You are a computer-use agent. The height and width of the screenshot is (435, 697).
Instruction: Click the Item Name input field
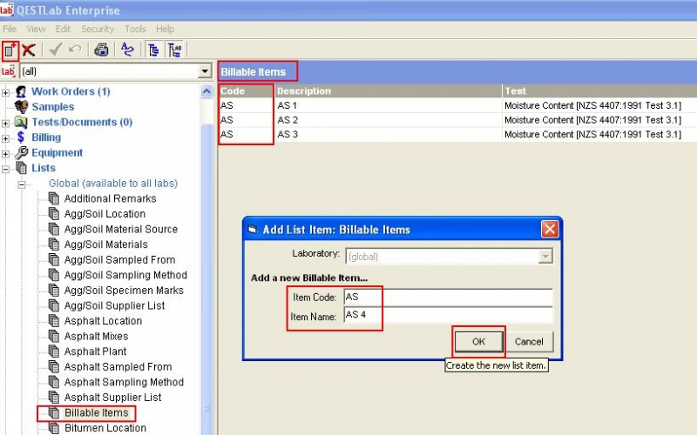[x=447, y=316]
